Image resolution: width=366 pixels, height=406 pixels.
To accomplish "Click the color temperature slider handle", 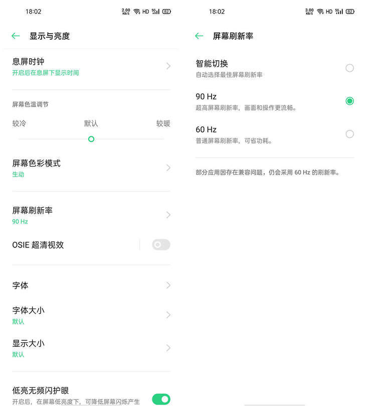I will tap(91, 139).
